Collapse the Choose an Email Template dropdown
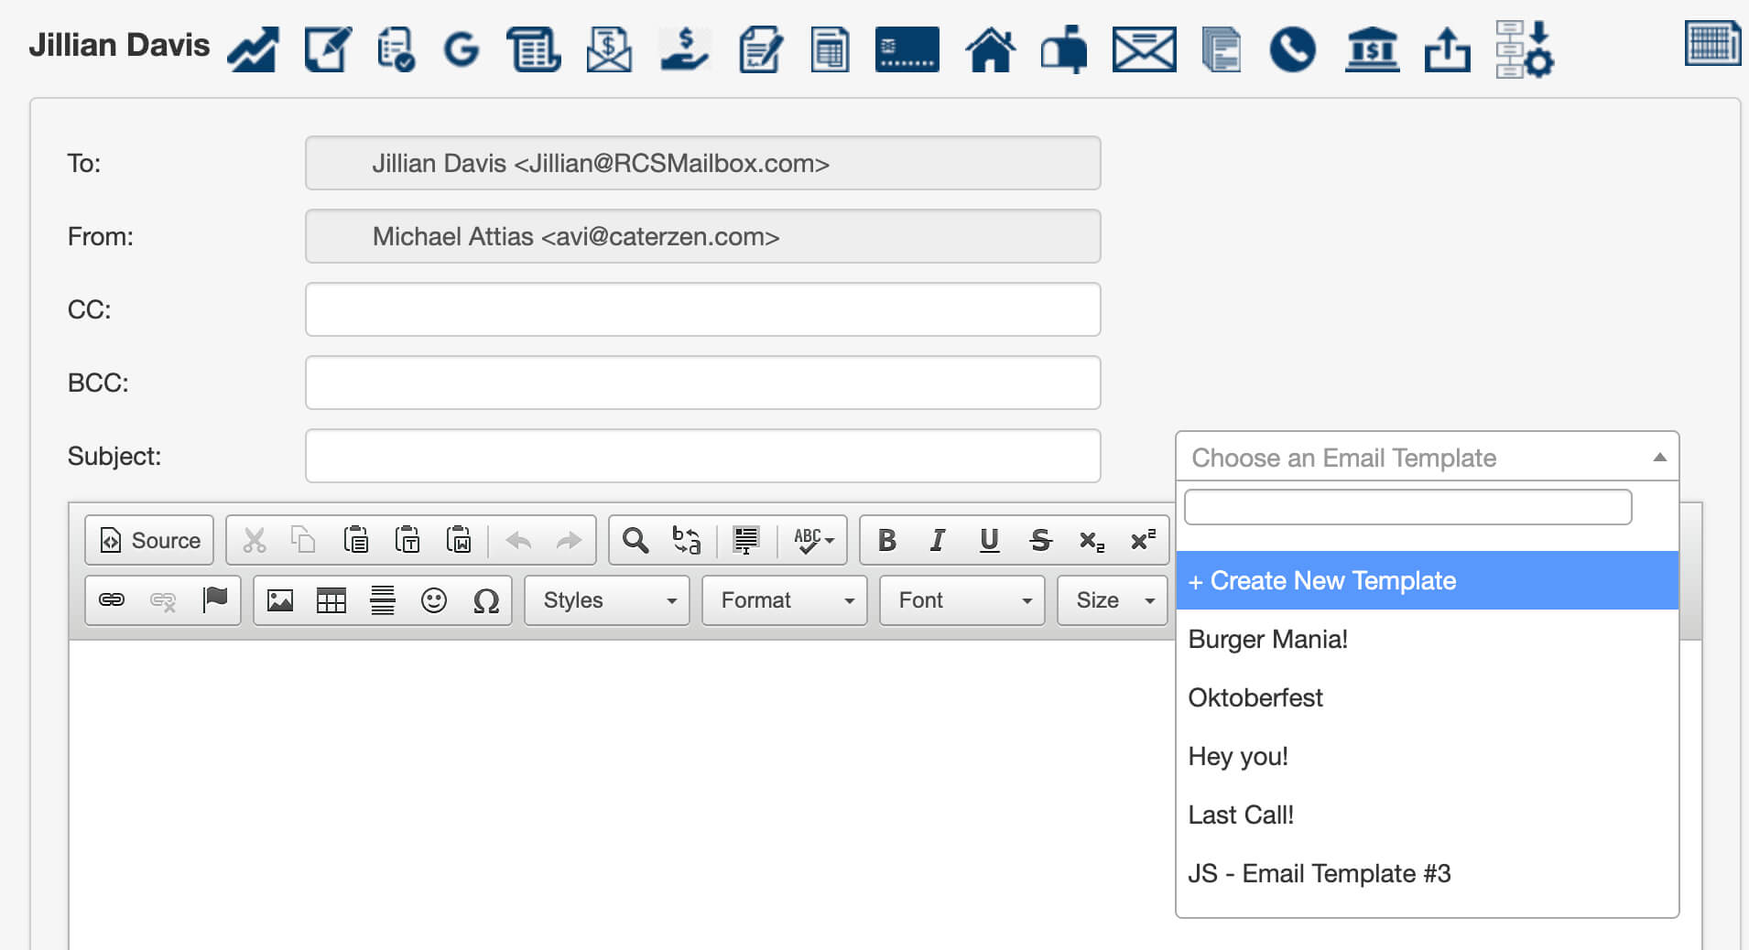 pos(1427,457)
